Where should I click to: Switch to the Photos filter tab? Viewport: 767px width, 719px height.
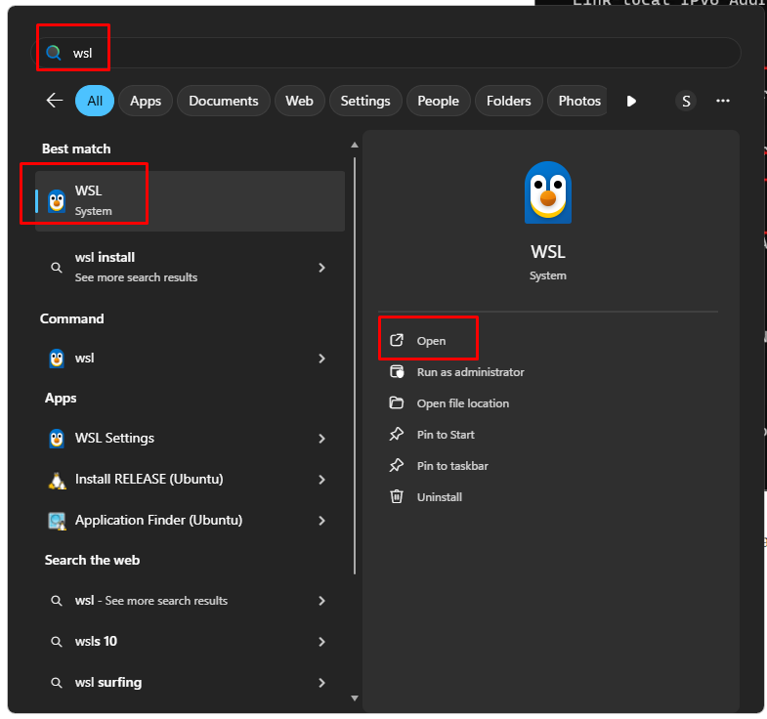[577, 101]
